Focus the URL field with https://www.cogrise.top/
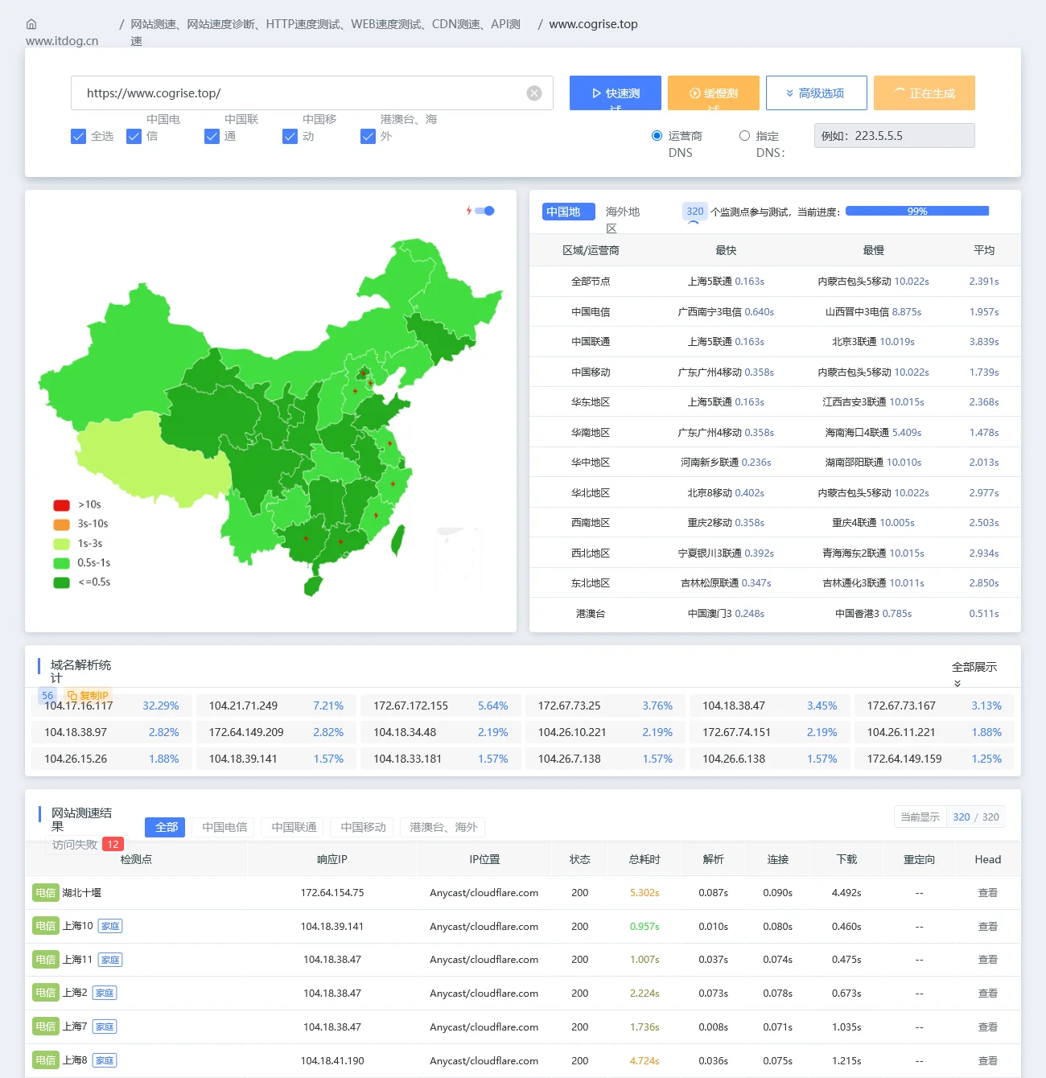 (312, 93)
